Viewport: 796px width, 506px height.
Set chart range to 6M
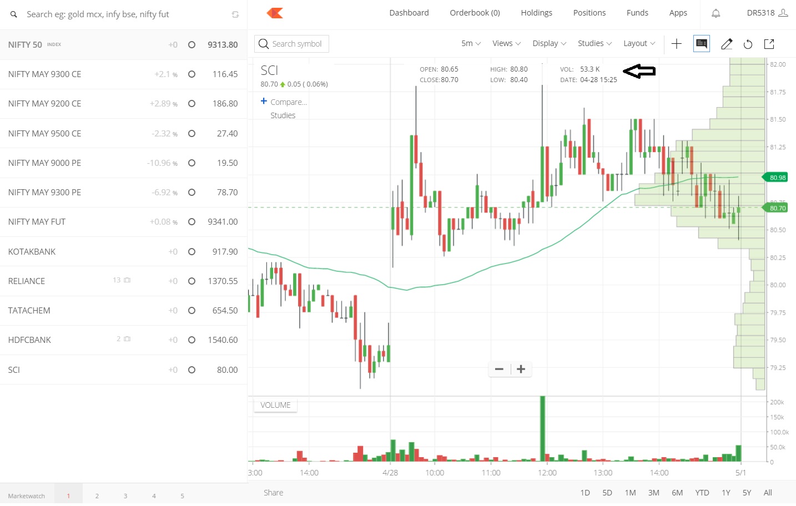click(677, 493)
